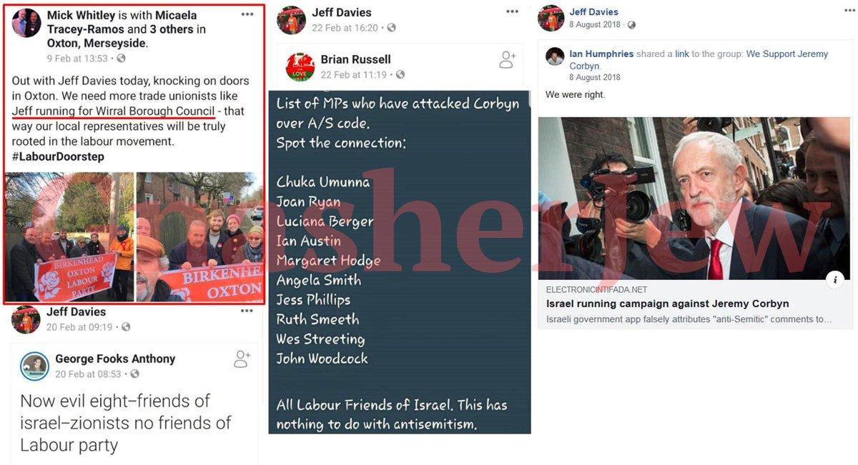Click Brian Russell's profile avatar
This screenshot has height=465, width=858.
pyautogui.click(x=300, y=67)
